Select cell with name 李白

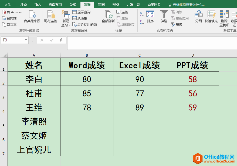click(x=34, y=79)
